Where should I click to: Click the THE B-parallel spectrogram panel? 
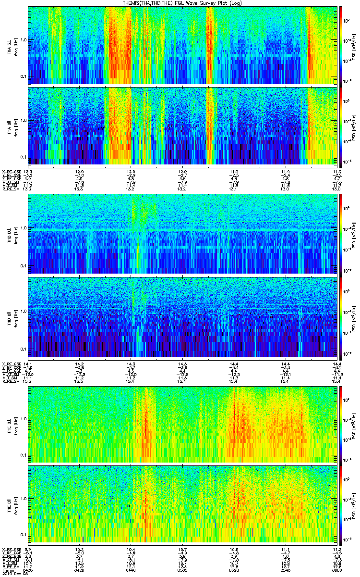tap(181, 504)
